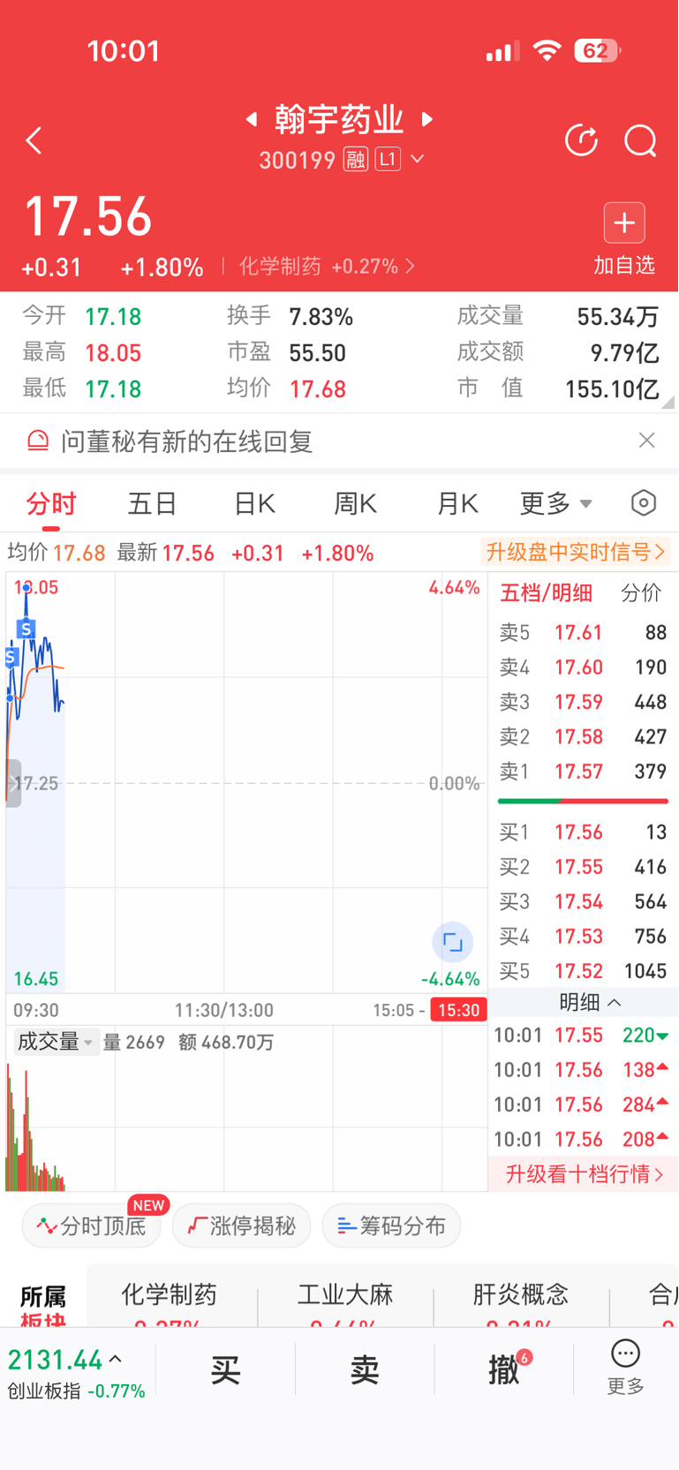The width and height of the screenshot is (679, 1470).
Task: Select 卖3 price 17.59 row
Action: click(583, 702)
